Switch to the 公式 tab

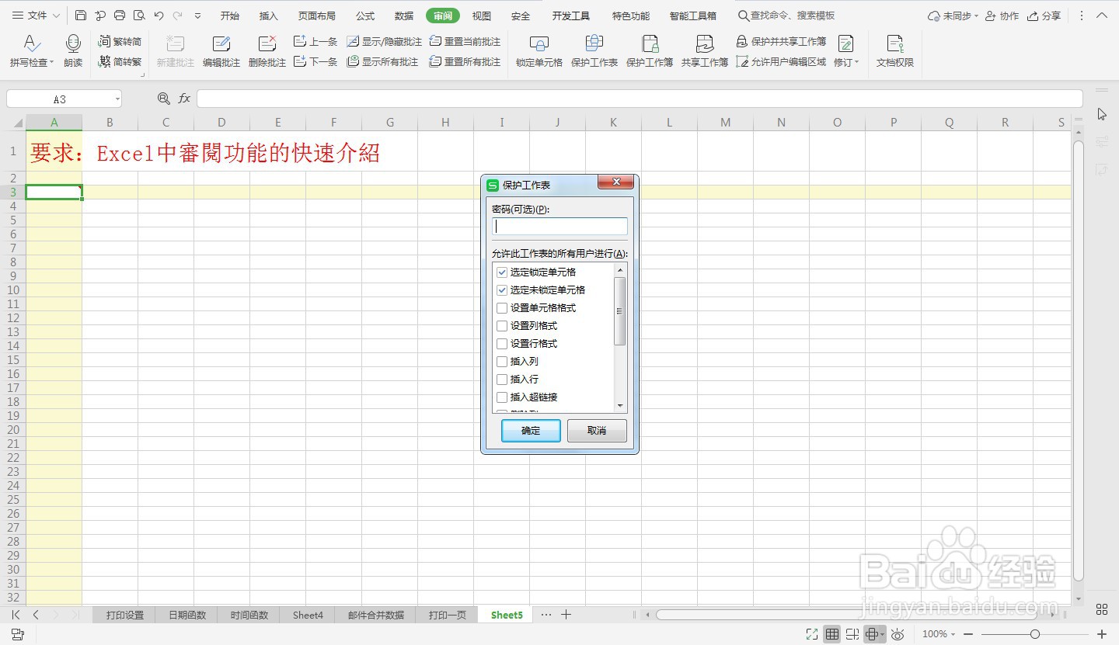365,16
